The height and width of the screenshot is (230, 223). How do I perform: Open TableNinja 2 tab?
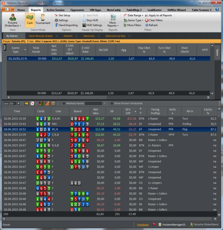point(134,10)
